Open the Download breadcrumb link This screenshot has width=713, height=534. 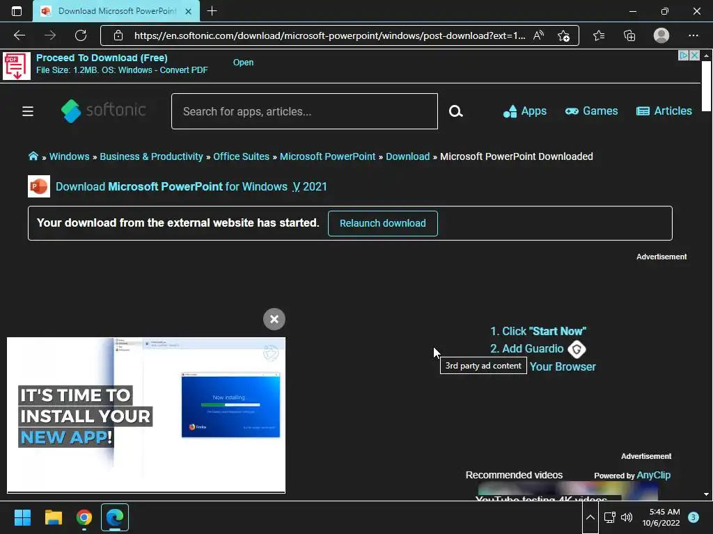tap(407, 156)
